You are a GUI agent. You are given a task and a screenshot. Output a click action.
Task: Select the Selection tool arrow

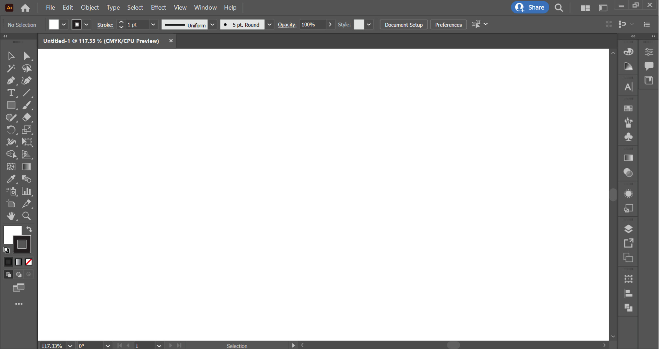[11, 56]
